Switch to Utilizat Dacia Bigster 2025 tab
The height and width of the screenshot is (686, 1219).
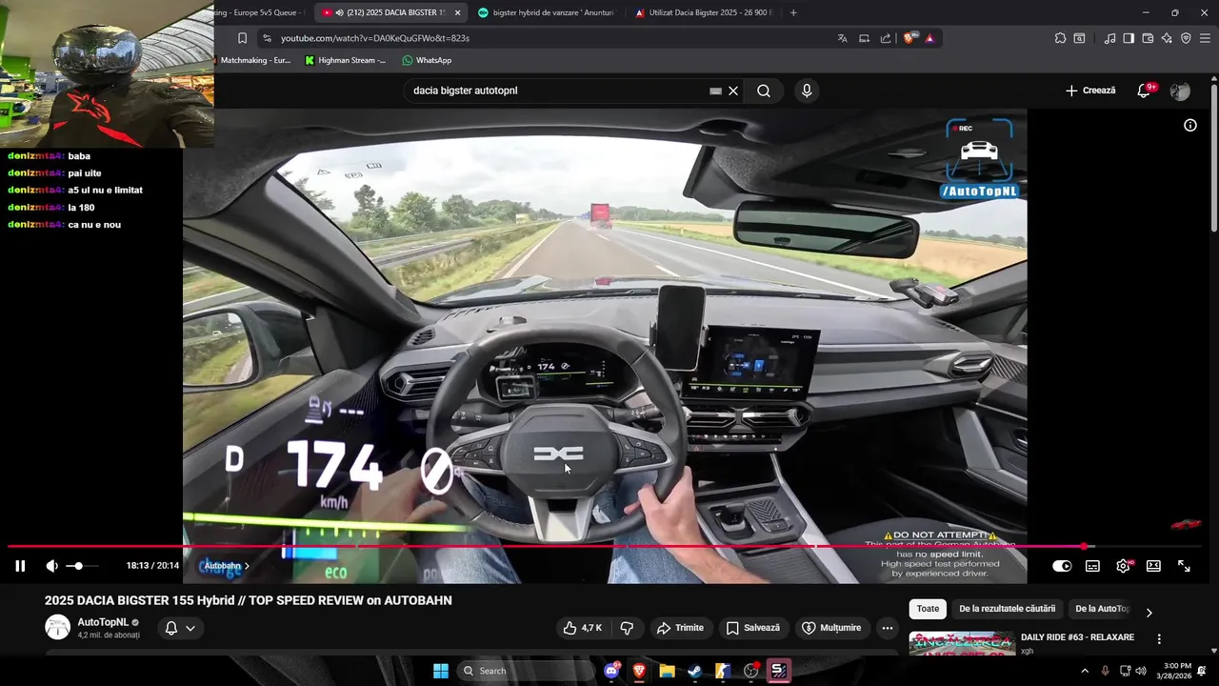(703, 12)
